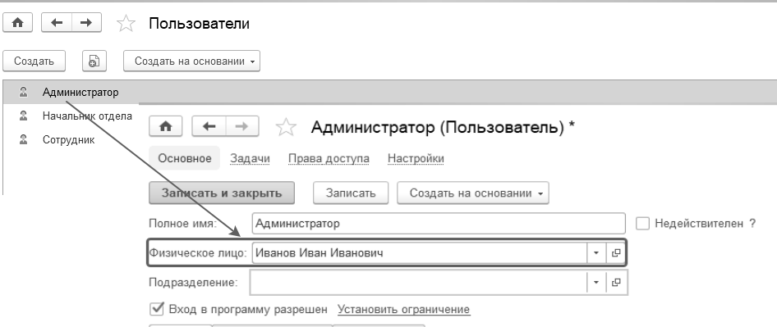
Task: Click Установить ограничение link
Action: coord(404,310)
